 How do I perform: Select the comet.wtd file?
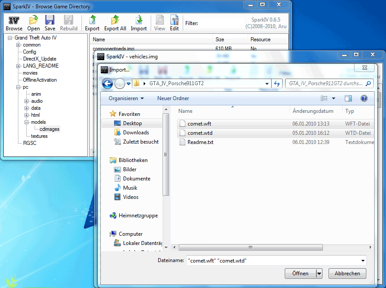click(x=276, y=133)
